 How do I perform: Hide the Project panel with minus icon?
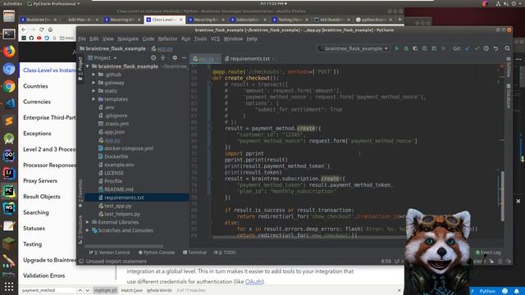(184, 58)
